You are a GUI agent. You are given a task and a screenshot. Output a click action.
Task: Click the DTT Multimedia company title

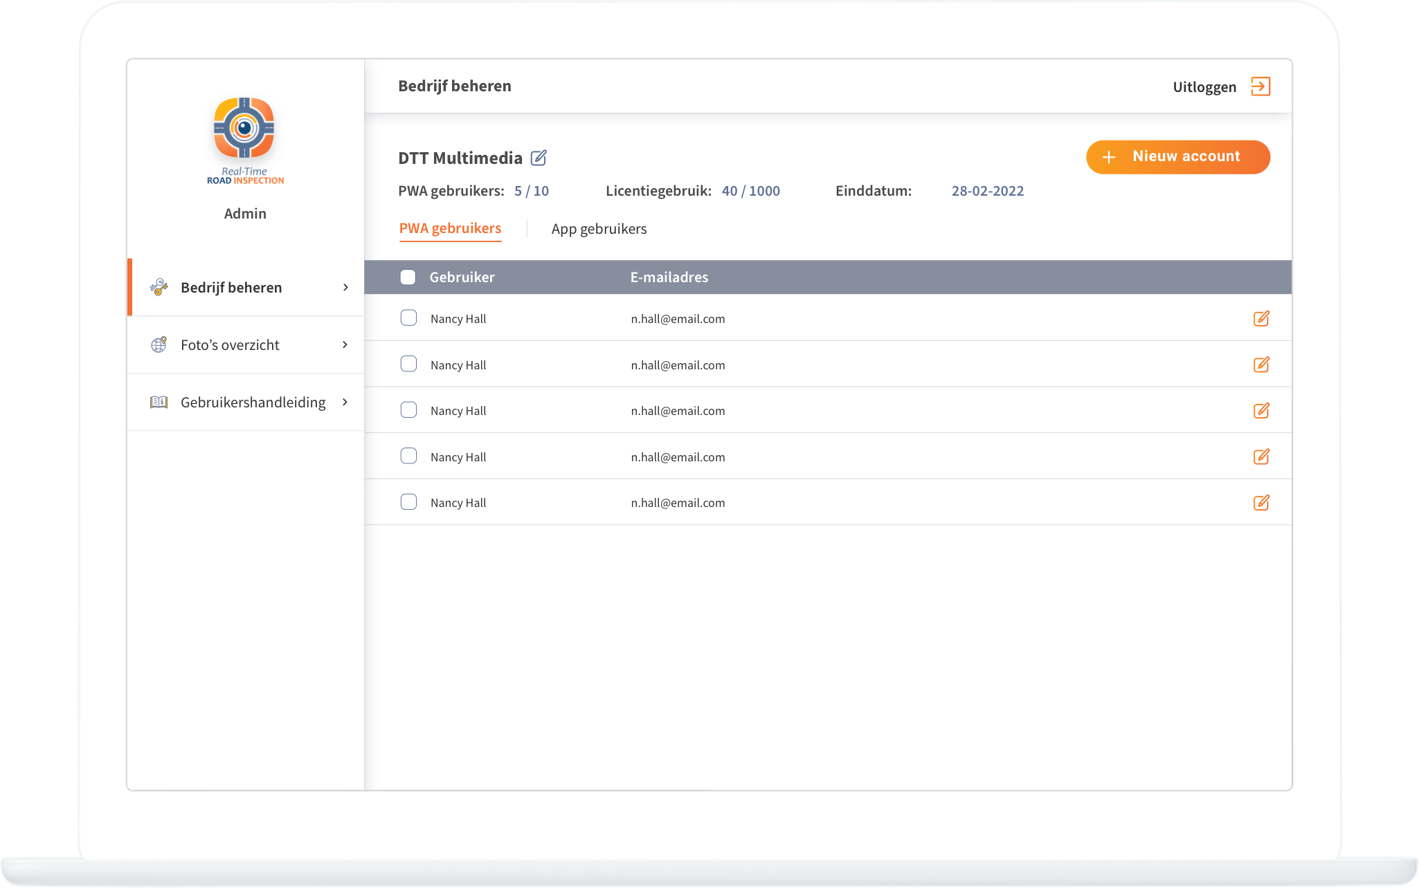point(460,158)
